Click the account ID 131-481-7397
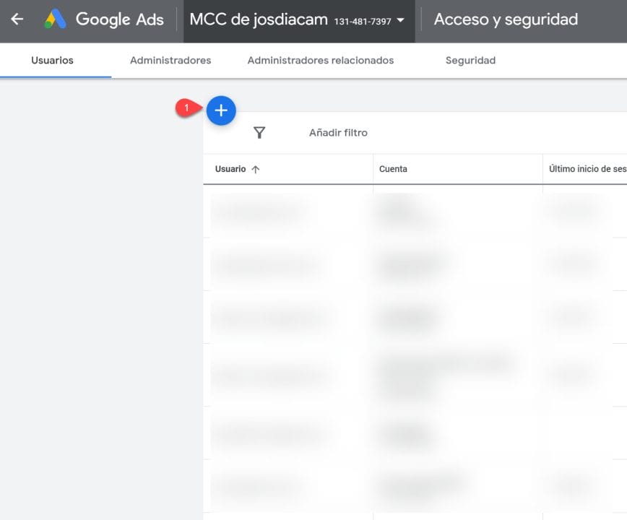Viewport: 627px width, 520px height. 363,22
